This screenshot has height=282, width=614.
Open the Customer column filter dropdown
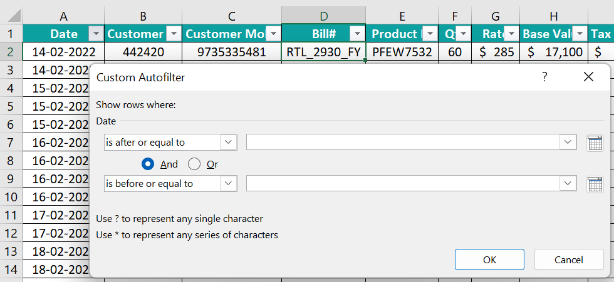click(x=174, y=34)
